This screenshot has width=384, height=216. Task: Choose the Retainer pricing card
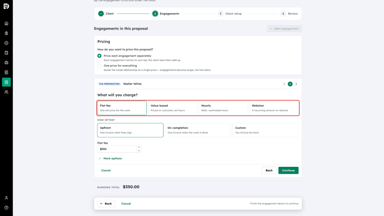tap(274, 108)
